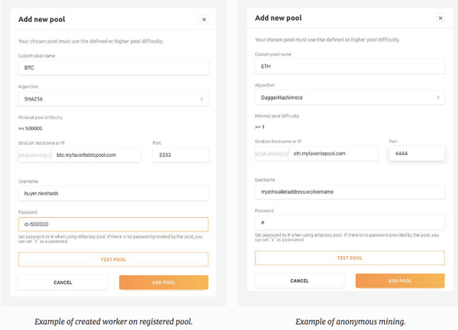This screenshot has width=458, height=330.
Task: Click the port field showing 4444
Action: [x=417, y=153]
